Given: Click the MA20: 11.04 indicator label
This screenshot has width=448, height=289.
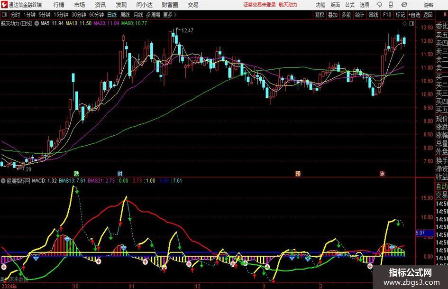Looking at the screenshot, I should tap(106, 23).
